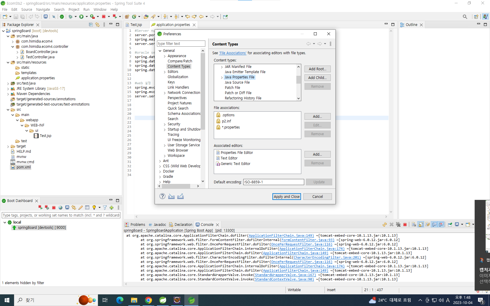Click the Boot Dashboard start/restart icon

[x=40, y=207]
